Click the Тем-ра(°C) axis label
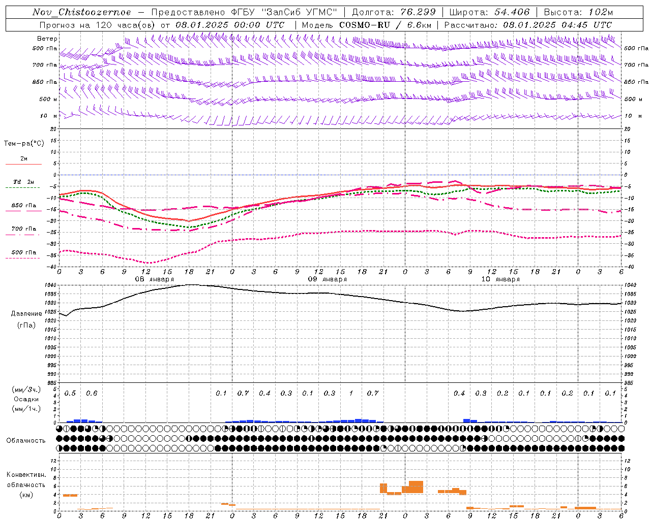This screenshot has width=651, height=520. (24, 144)
